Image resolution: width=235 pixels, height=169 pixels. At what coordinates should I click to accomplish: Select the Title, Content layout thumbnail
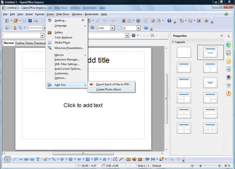(184, 68)
